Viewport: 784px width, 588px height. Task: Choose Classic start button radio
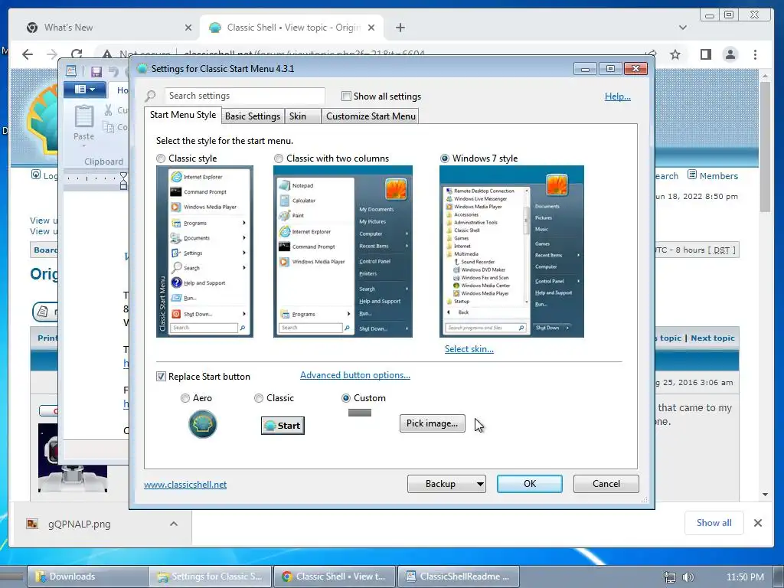pyautogui.click(x=259, y=398)
